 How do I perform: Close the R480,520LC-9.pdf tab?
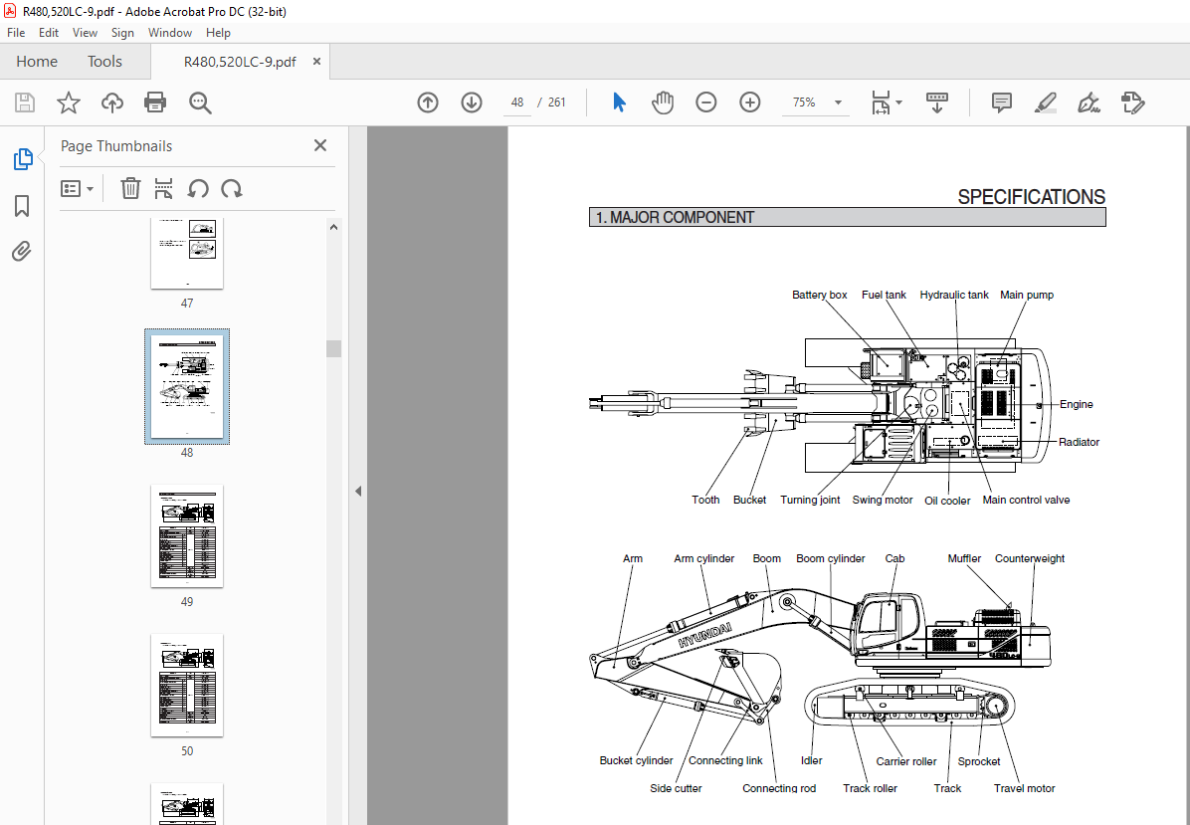(x=317, y=62)
